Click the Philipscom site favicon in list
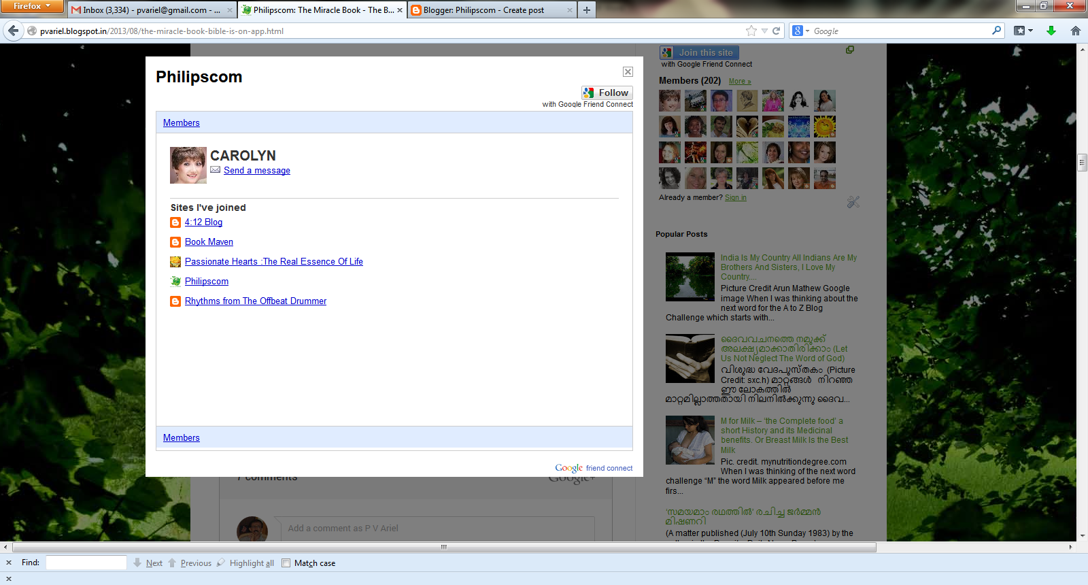Screen dimensions: 1088x585 tap(175, 282)
